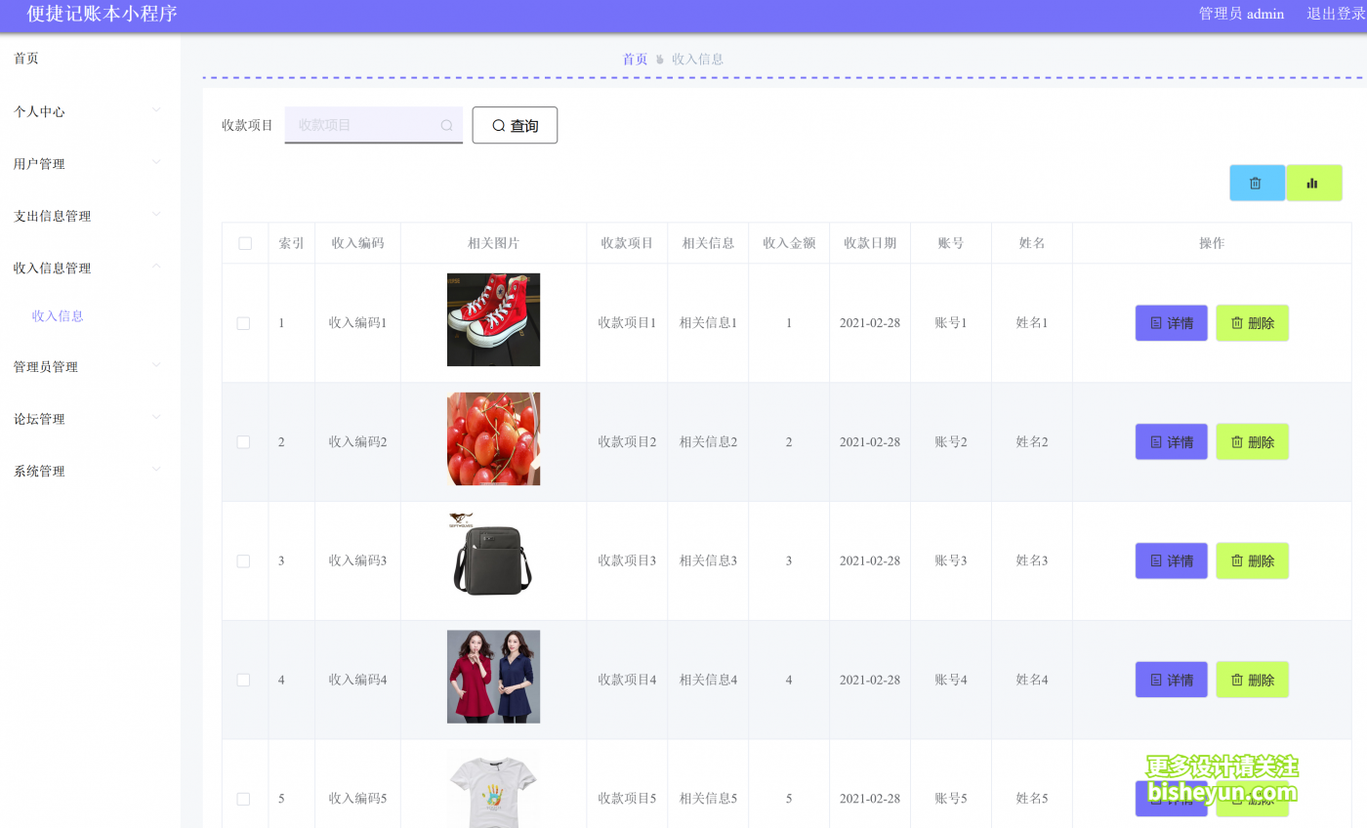View 详情 for row 2

pos(1171,442)
